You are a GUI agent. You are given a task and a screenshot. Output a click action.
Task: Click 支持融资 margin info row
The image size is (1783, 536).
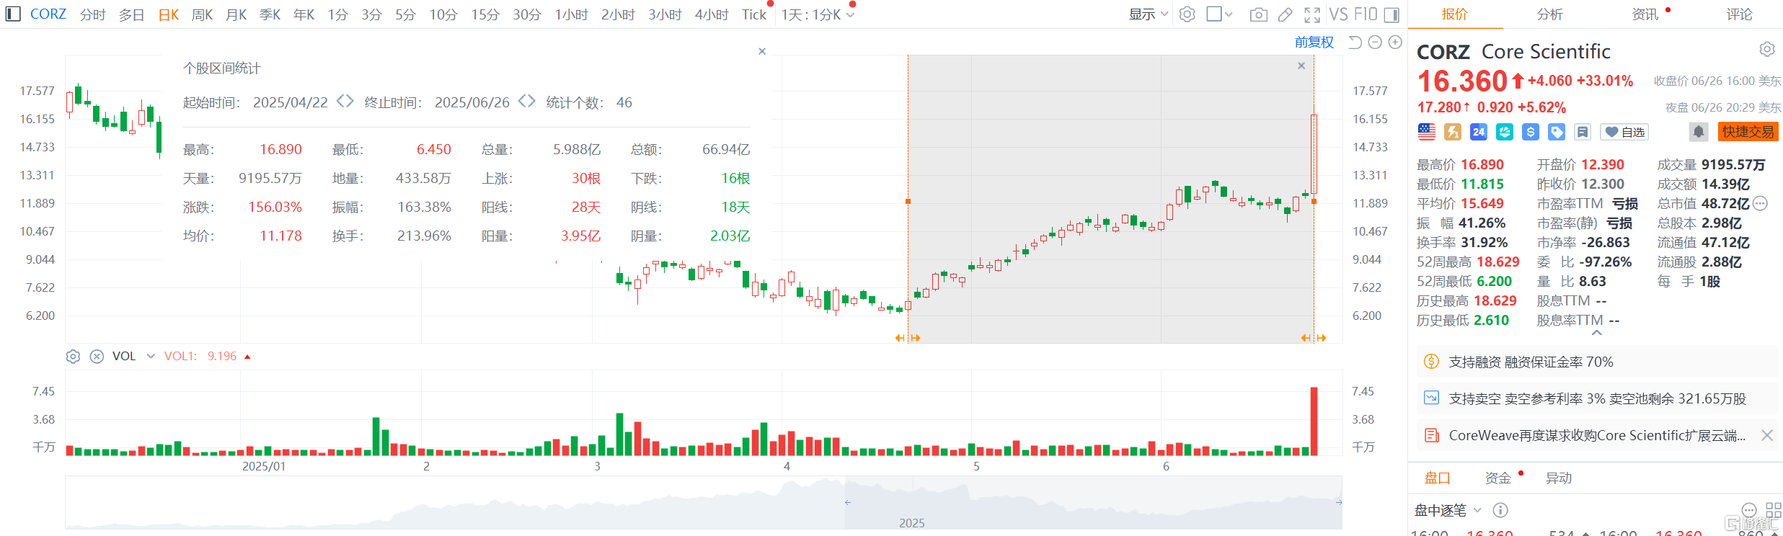point(1596,362)
